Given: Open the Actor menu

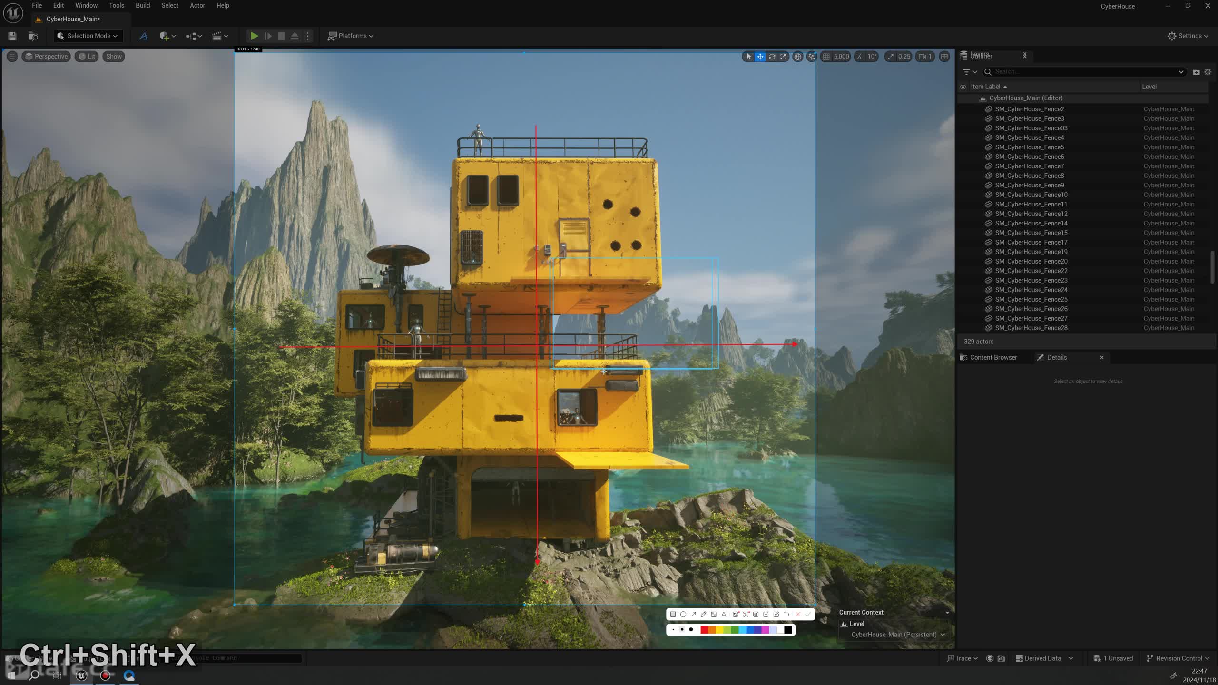Looking at the screenshot, I should point(197,6).
